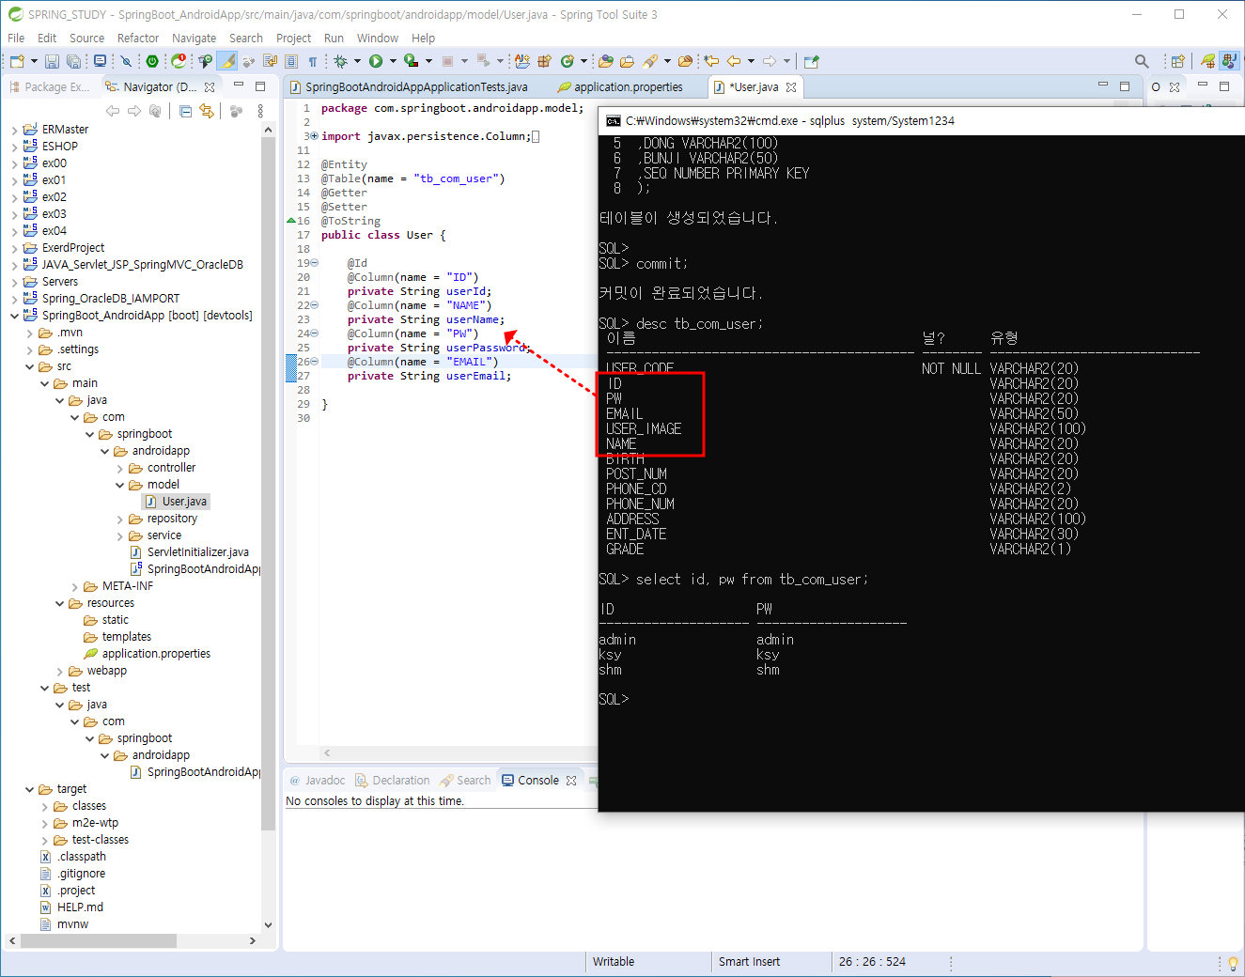This screenshot has width=1245, height=977.
Task: Click the Navigator view menu dots icon
Action: [x=260, y=111]
